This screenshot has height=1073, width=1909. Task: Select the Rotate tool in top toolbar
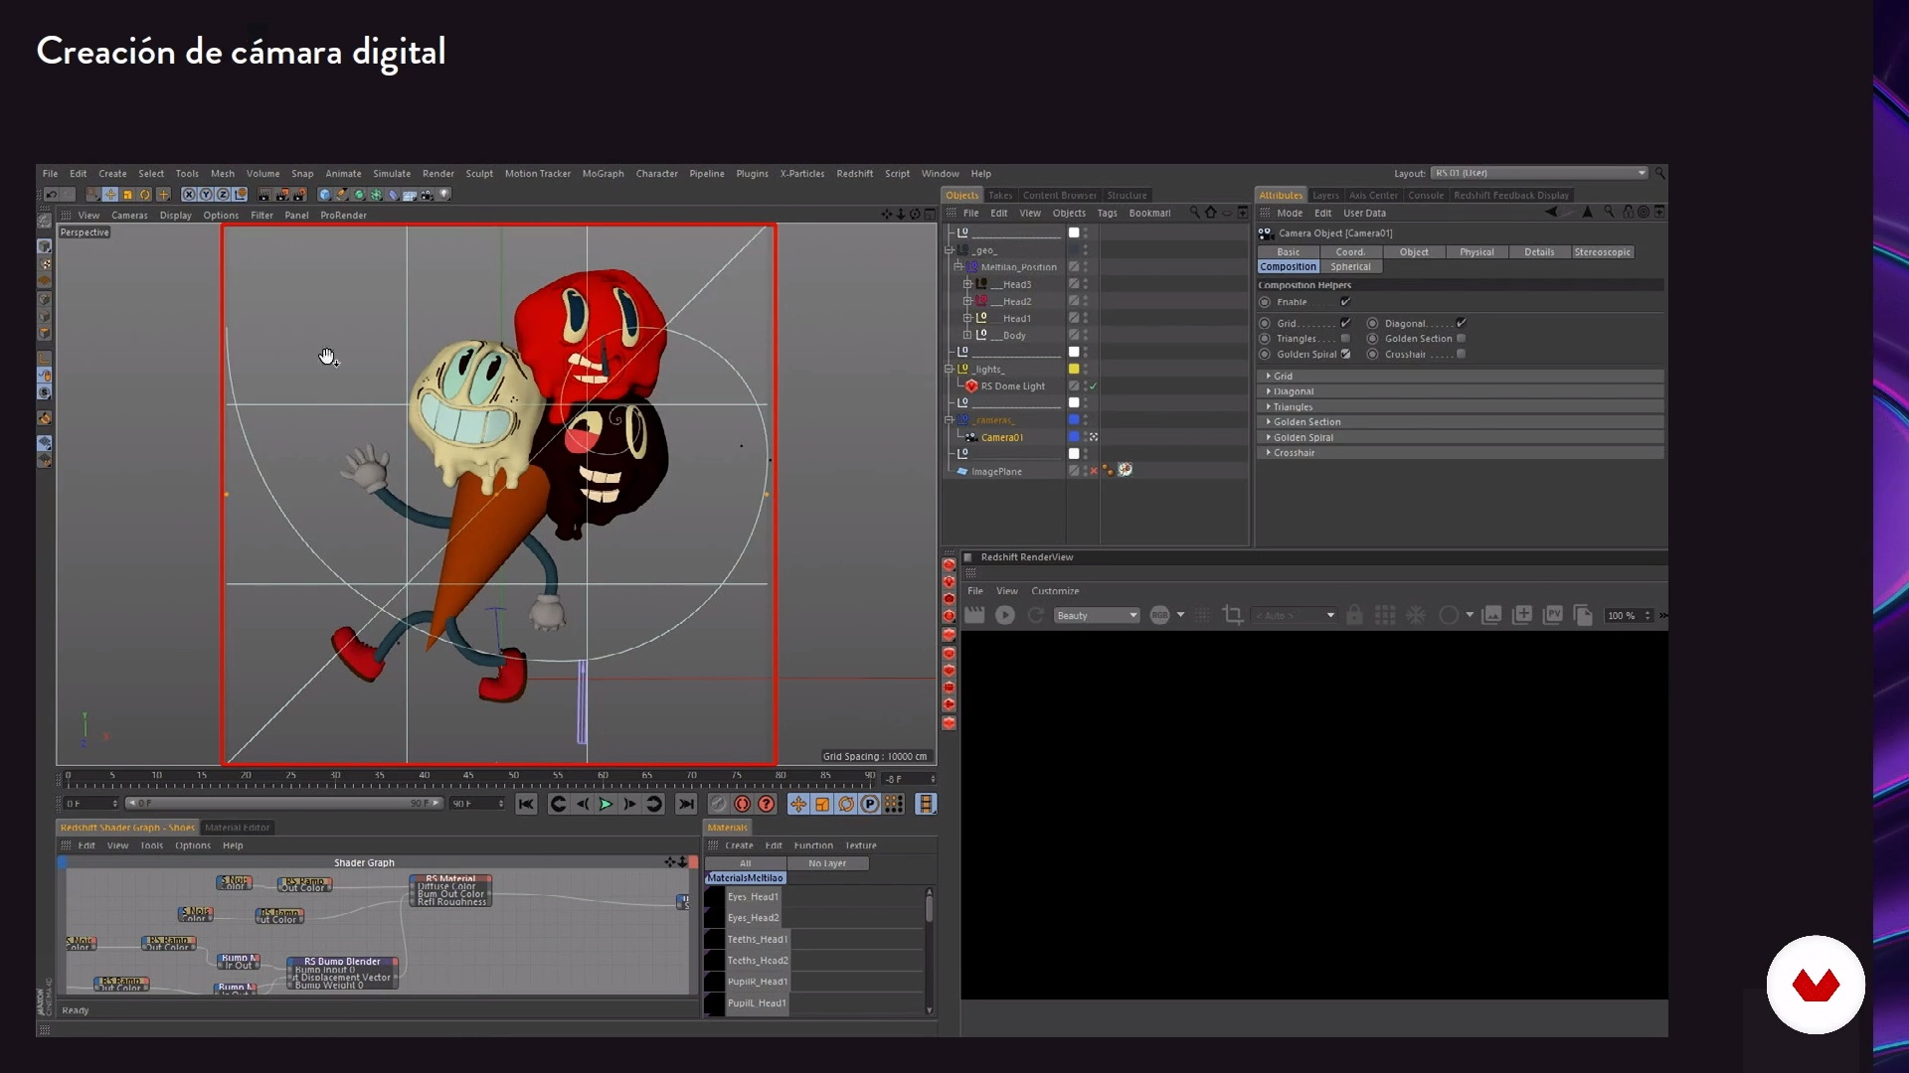(x=145, y=195)
